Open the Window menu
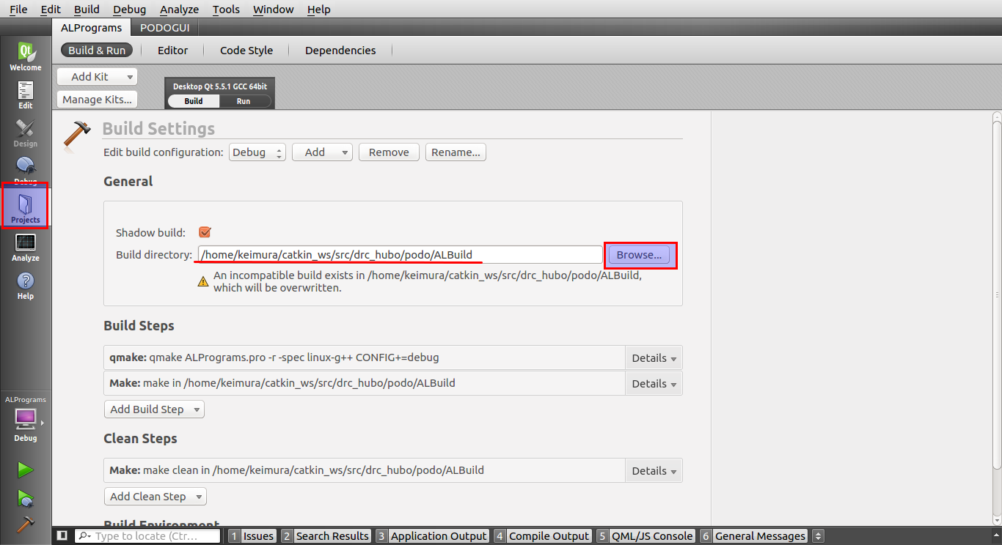This screenshot has width=1002, height=545. click(273, 10)
